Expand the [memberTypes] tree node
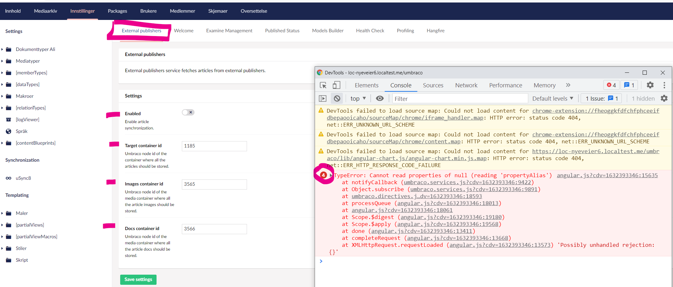Viewport: 673px width, 287px height. coord(2,73)
